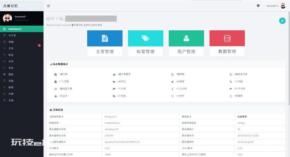Click the 32M upload limit value
290x157 pixels.
pyautogui.click(x=240, y=154)
